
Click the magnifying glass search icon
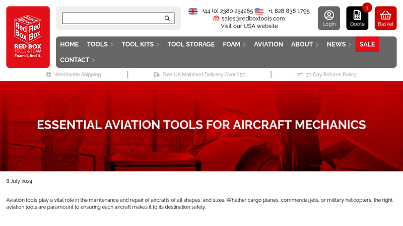(167, 18)
